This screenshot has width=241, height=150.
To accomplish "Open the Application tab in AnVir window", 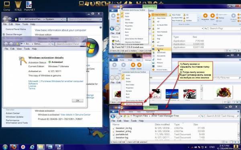I will (x=150, y=112).
